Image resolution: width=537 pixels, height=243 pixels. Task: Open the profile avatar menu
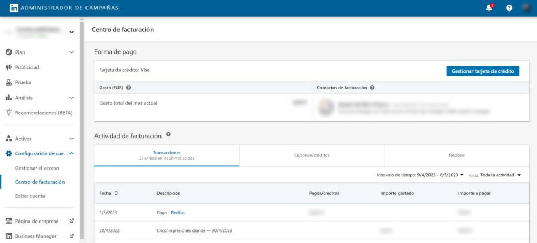[526, 8]
